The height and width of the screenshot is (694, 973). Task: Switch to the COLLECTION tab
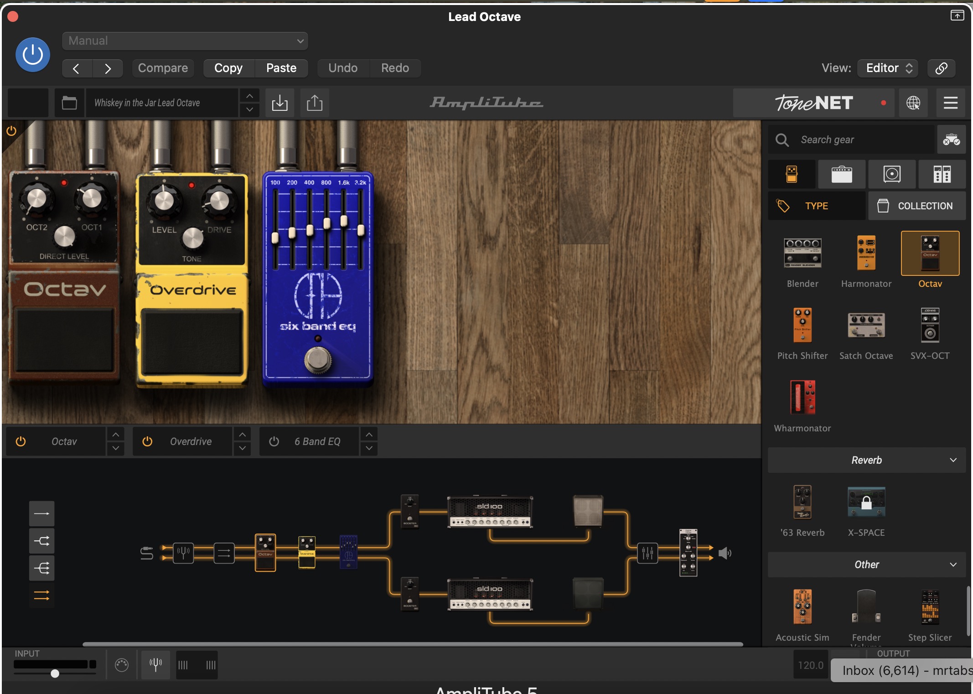coord(917,206)
